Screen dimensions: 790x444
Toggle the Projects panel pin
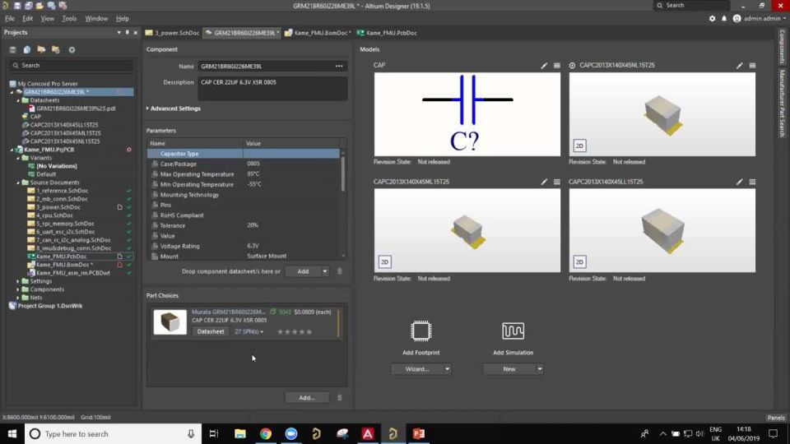point(127,32)
